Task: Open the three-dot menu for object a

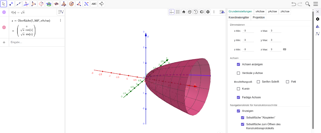Action: click(60, 21)
